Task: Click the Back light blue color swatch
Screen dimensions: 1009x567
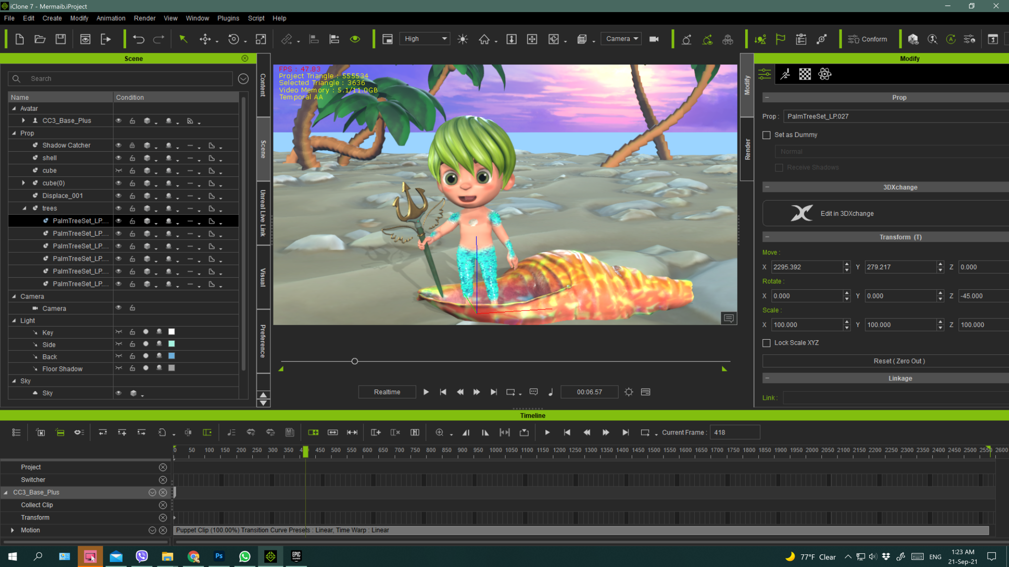Action: pos(172,356)
